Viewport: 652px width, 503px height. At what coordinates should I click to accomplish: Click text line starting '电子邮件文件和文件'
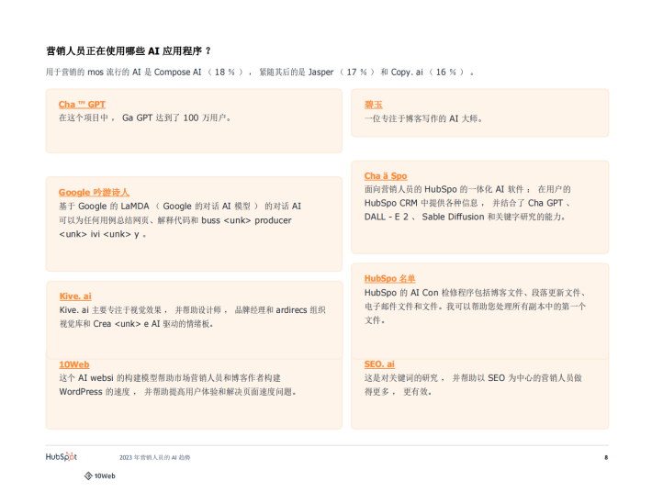[476, 307]
